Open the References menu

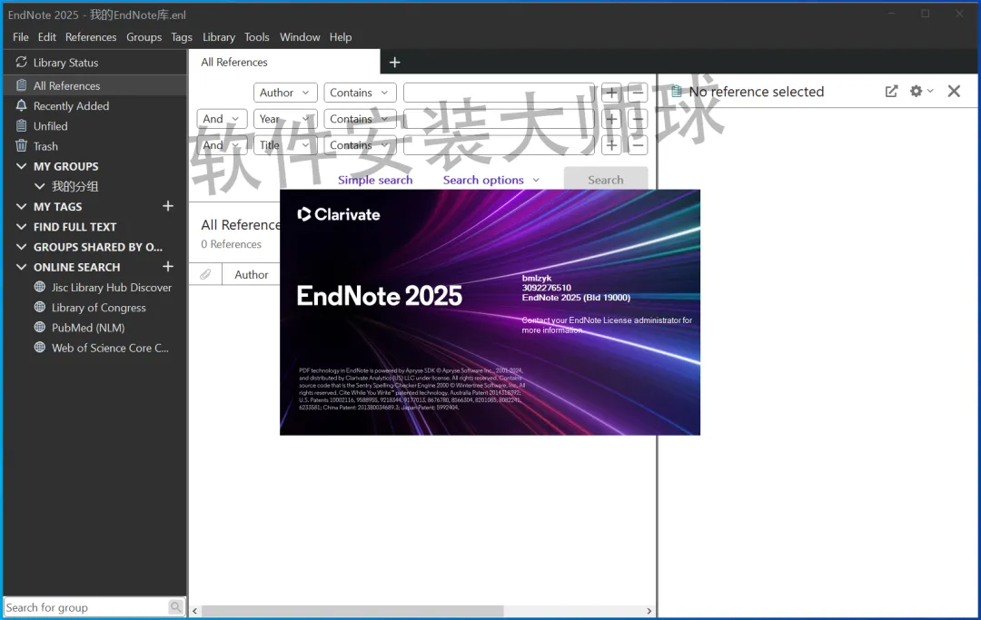pos(91,37)
